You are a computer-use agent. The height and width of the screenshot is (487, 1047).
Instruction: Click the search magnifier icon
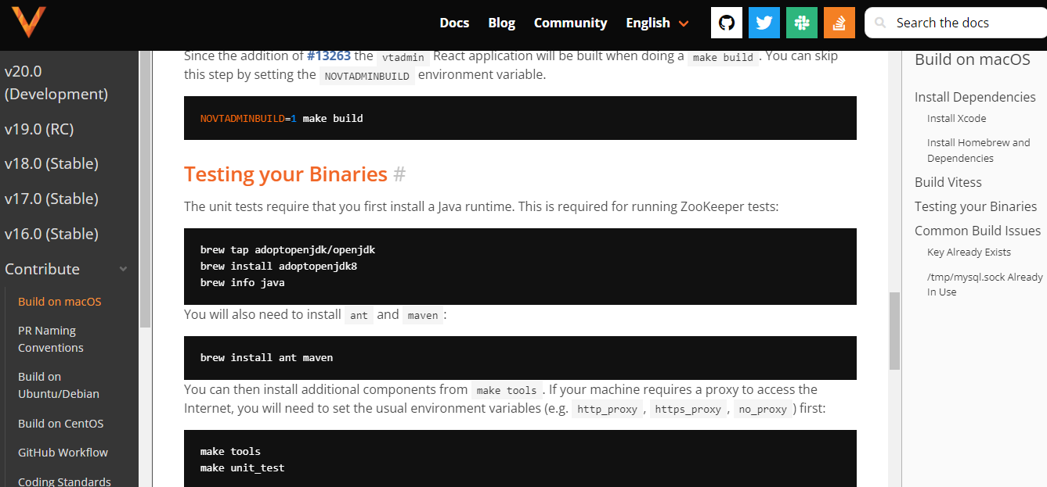coord(880,23)
